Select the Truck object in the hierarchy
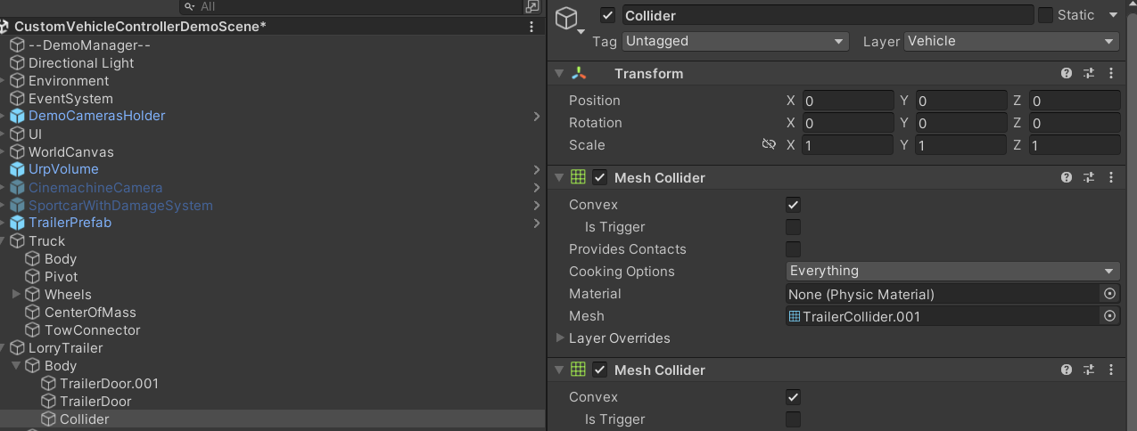Screen dimensions: 1137x431 point(46,241)
